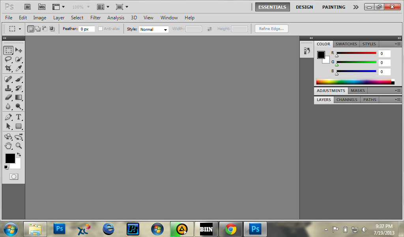
Task: Click the foreground color swatch in tools panel
Action: (x=9, y=158)
